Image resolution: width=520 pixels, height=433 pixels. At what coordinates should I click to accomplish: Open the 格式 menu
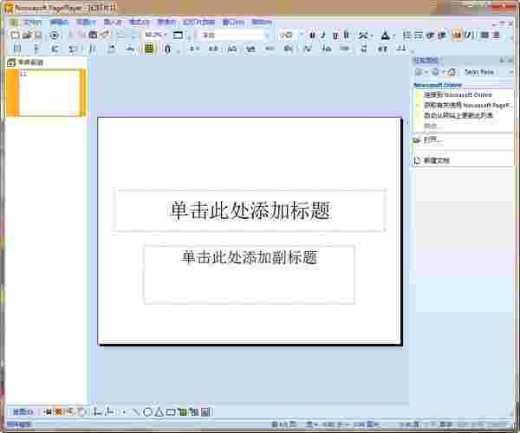[x=139, y=23]
